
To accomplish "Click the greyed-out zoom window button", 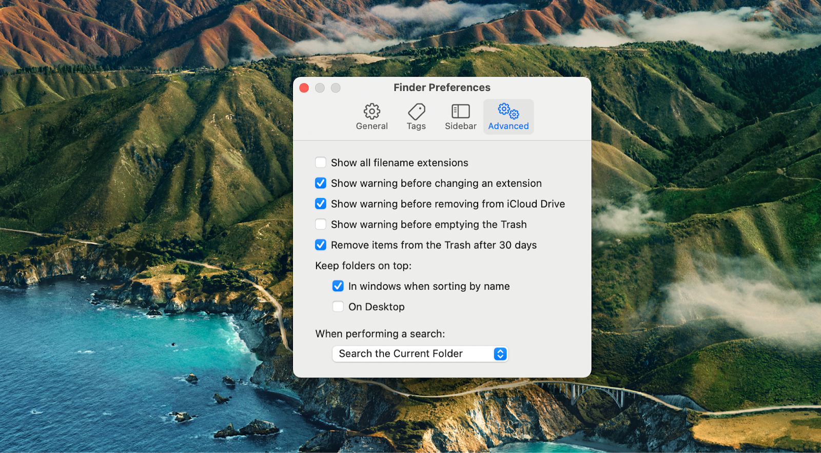I will click(336, 88).
